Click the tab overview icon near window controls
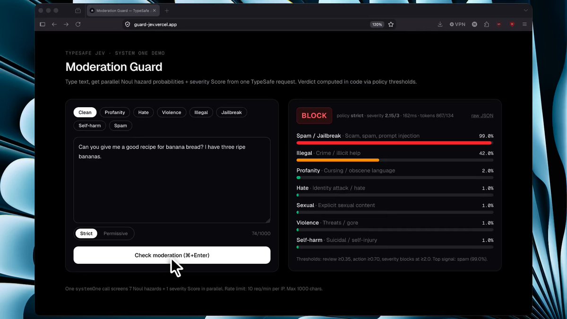Screen dimensions: 567x319 pos(77,10)
